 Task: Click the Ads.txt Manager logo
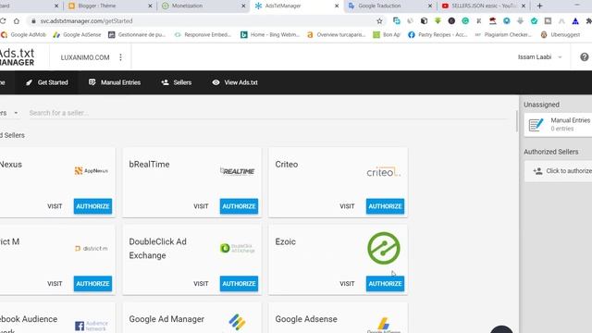[17, 57]
